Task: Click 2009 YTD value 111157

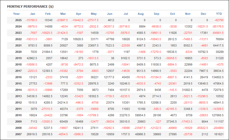Action: pyautogui.click(x=219, y=121)
